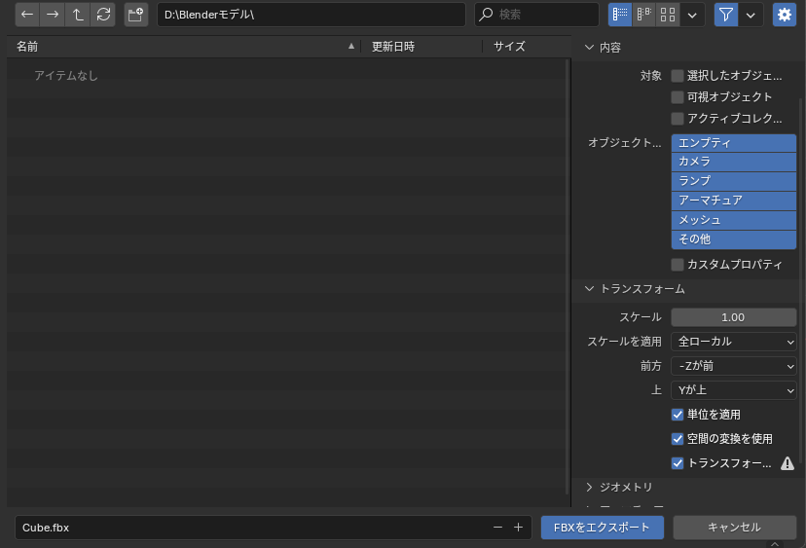Switch to thumbnail display mode
This screenshot has width=806, height=548.
pyautogui.click(x=668, y=15)
